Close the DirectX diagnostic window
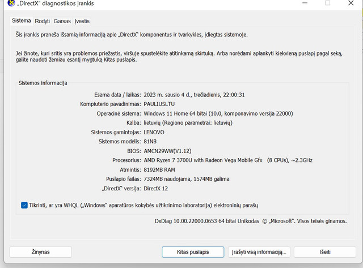The height and width of the screenshot is (268, 363). pyautogui.click(x=351, y=3)
